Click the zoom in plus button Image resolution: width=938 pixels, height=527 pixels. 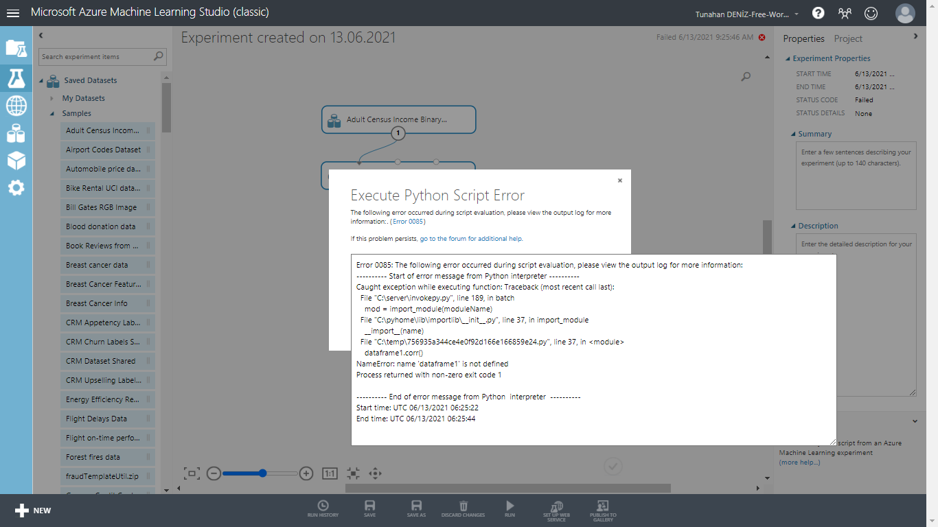coord(306,473)
